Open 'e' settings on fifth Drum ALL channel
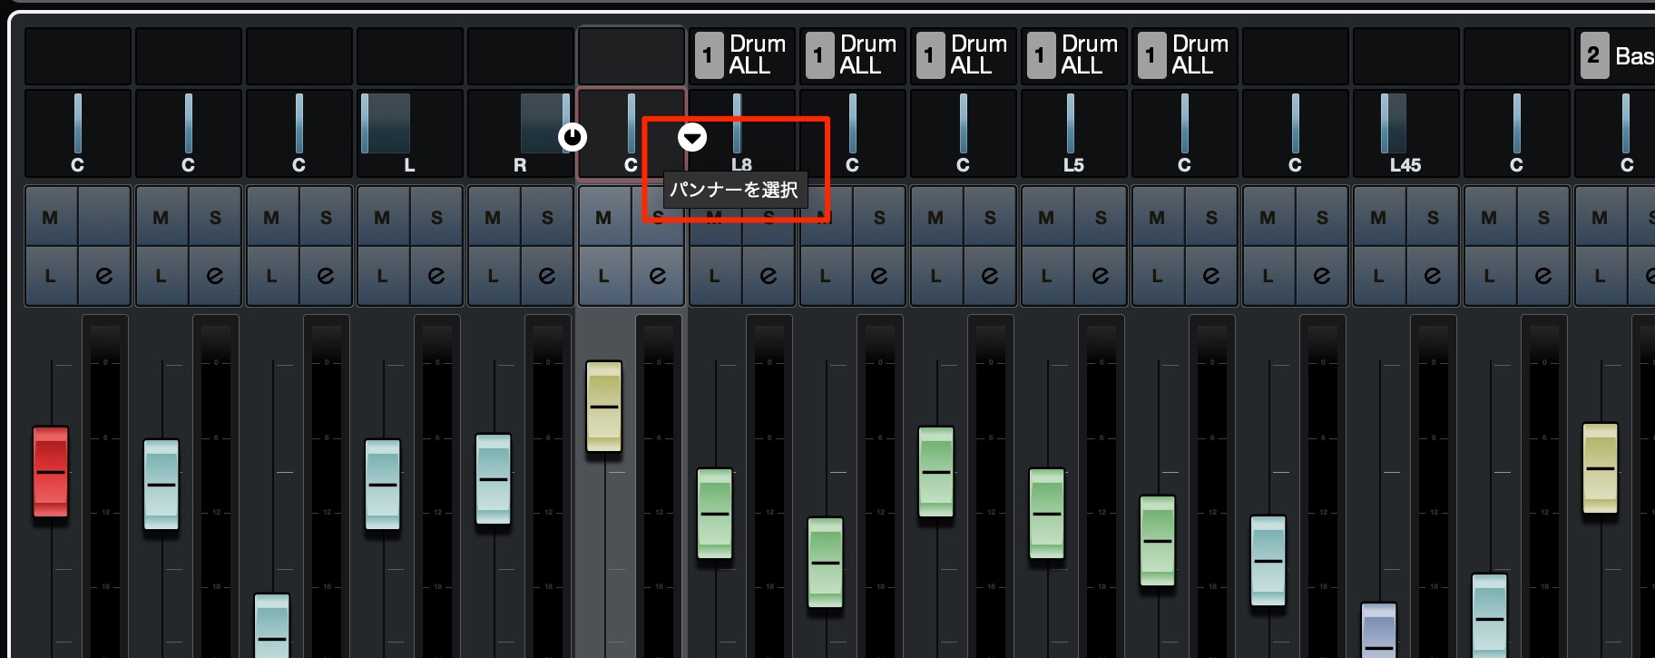The height and width of the screenshot is (658, 1655). click(1211, 275)
